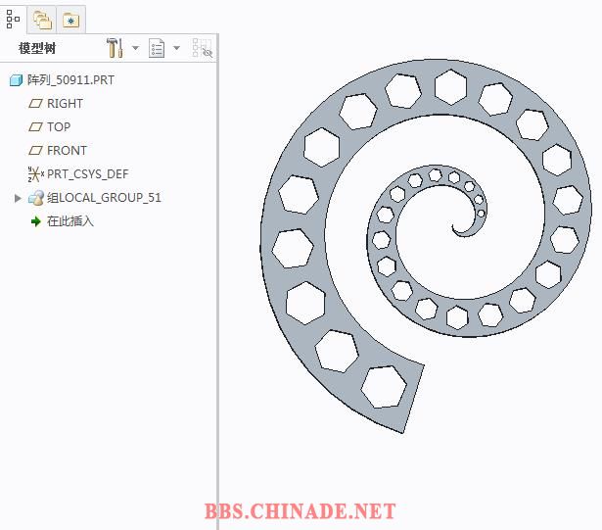
Task: Expand the 组LOCAL_GROUP_51 node
Action: pyautogui.click(x=18, y=198)
